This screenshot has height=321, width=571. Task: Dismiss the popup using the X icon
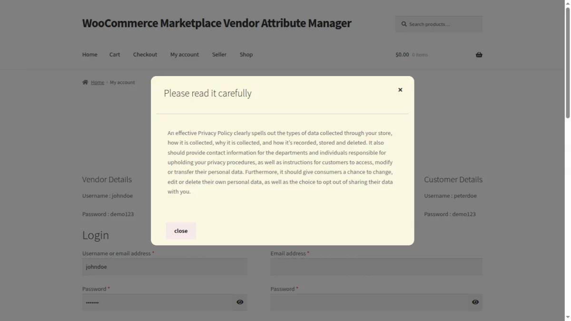400,89
